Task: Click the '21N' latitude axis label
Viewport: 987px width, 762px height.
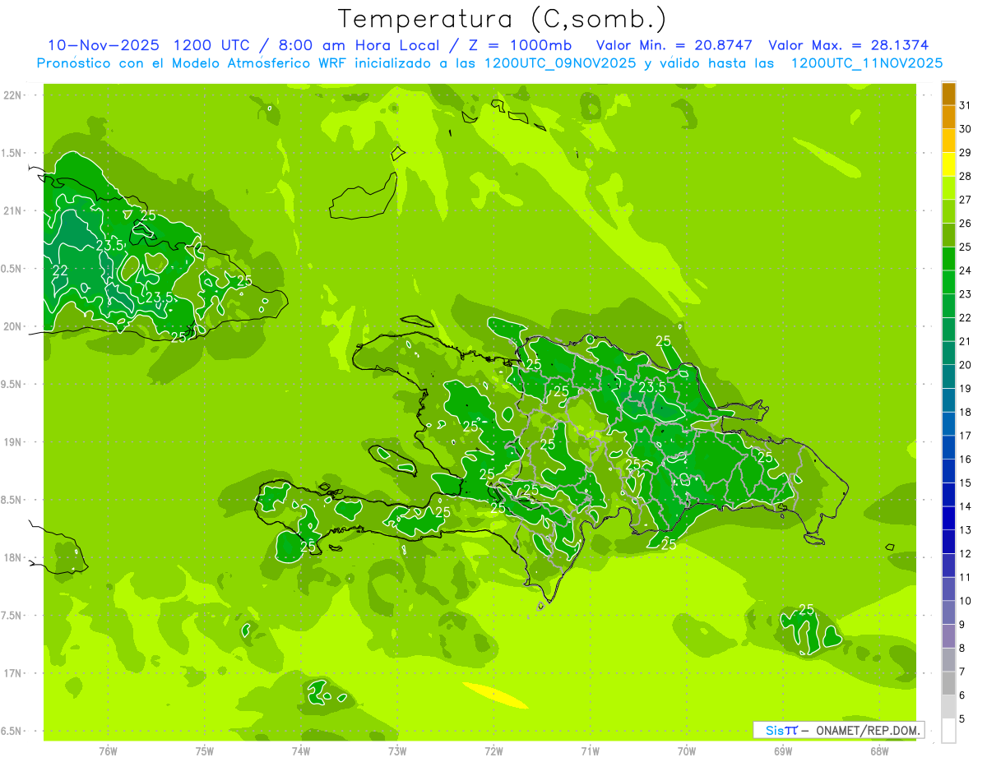Action: click(x=13, y=211)
